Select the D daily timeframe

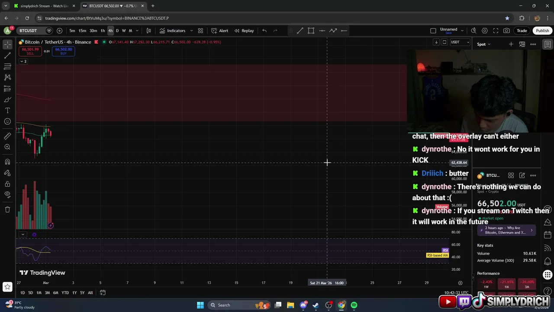coord(117,31)
